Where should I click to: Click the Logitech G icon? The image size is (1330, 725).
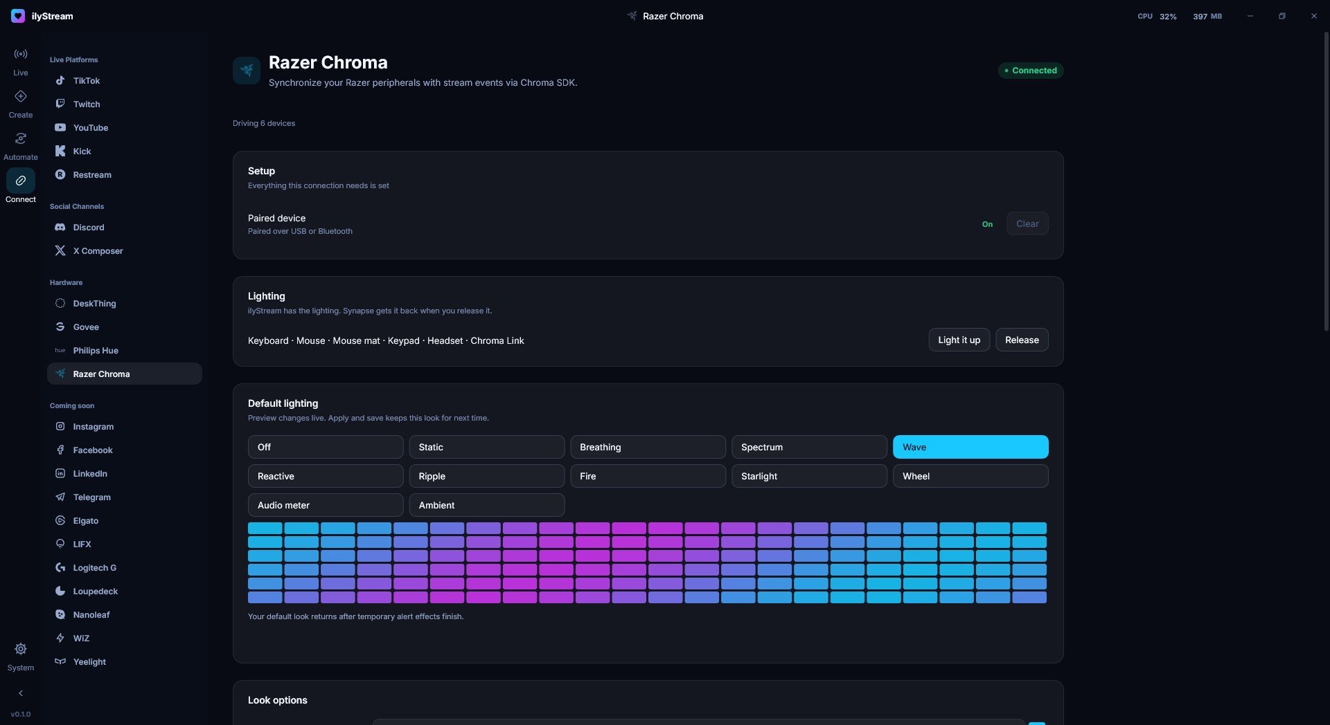coord(60,567)
